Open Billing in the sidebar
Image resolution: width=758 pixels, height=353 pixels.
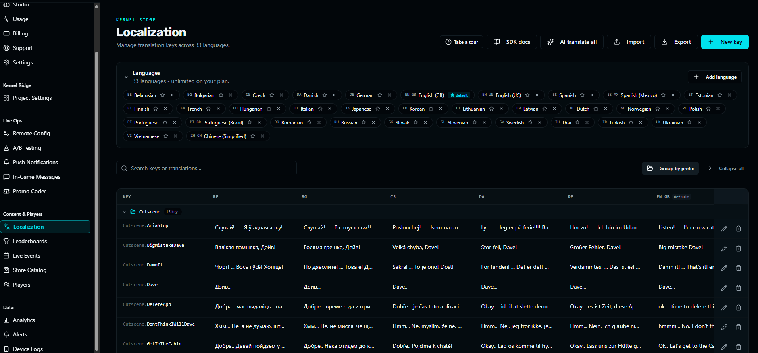click(45, 33)
